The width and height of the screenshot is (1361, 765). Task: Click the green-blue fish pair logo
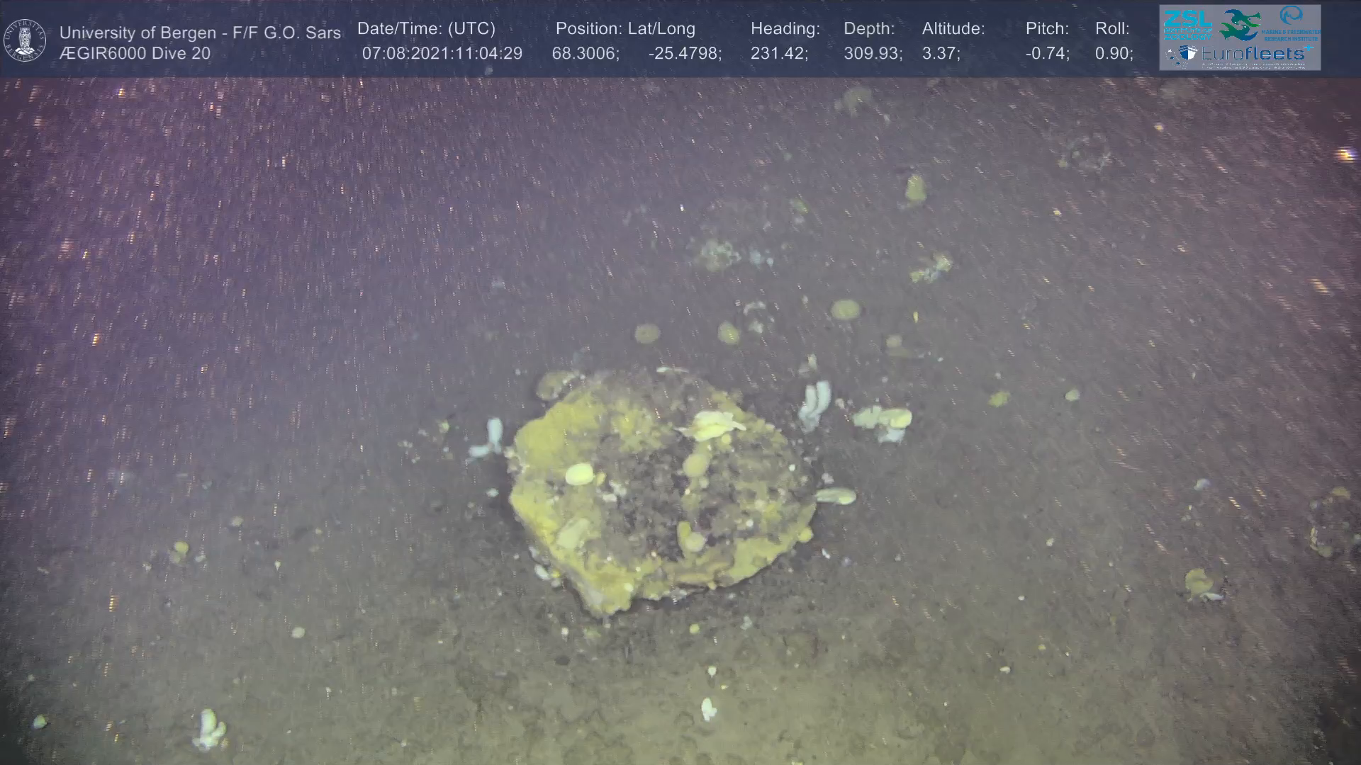click(1240, 25)
